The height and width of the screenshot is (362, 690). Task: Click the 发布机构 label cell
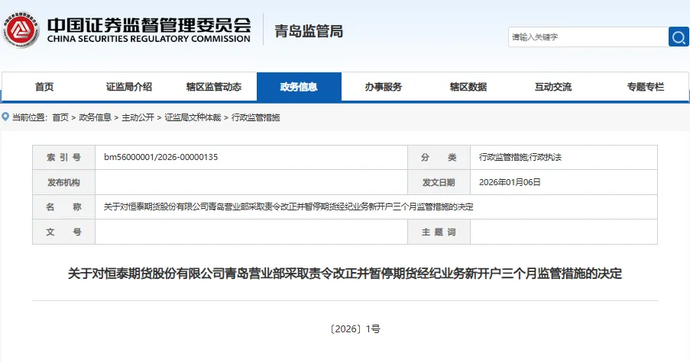tap(64, 182)
